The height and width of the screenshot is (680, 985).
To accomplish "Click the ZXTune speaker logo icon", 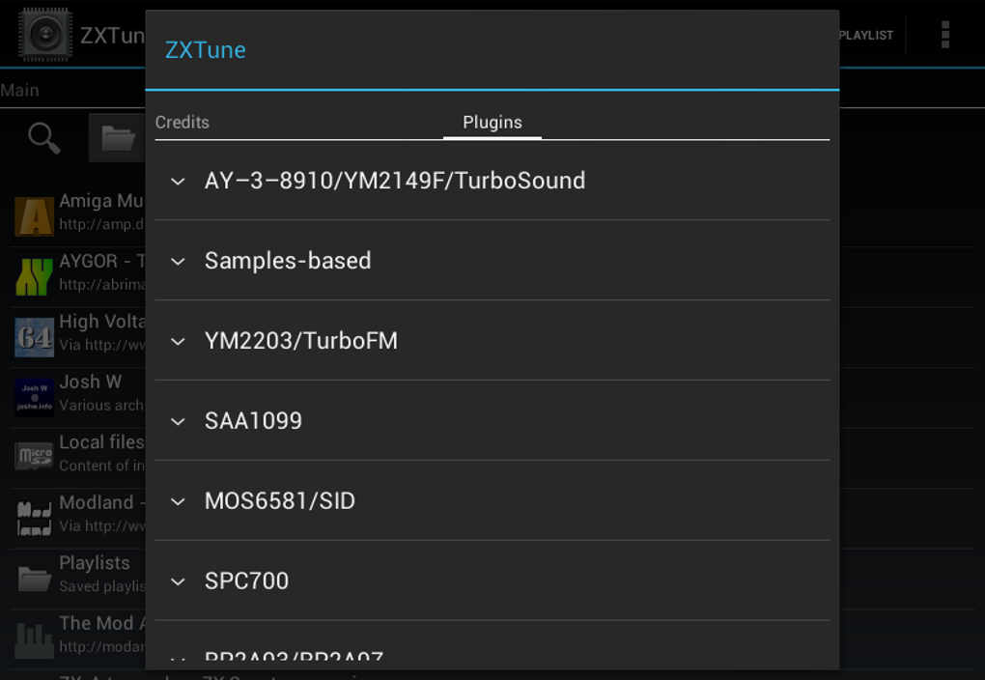I will [x=45, y=33].
